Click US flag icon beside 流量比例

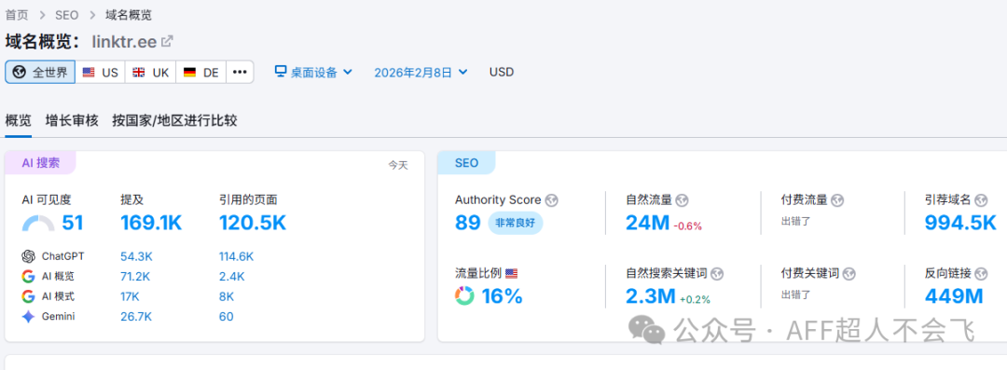tap(511, 274)
